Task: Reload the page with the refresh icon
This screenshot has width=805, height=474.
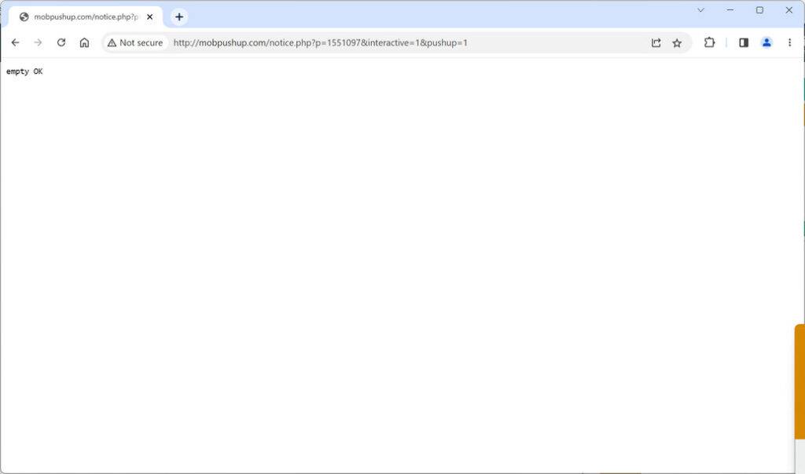Action: (61, 42)
